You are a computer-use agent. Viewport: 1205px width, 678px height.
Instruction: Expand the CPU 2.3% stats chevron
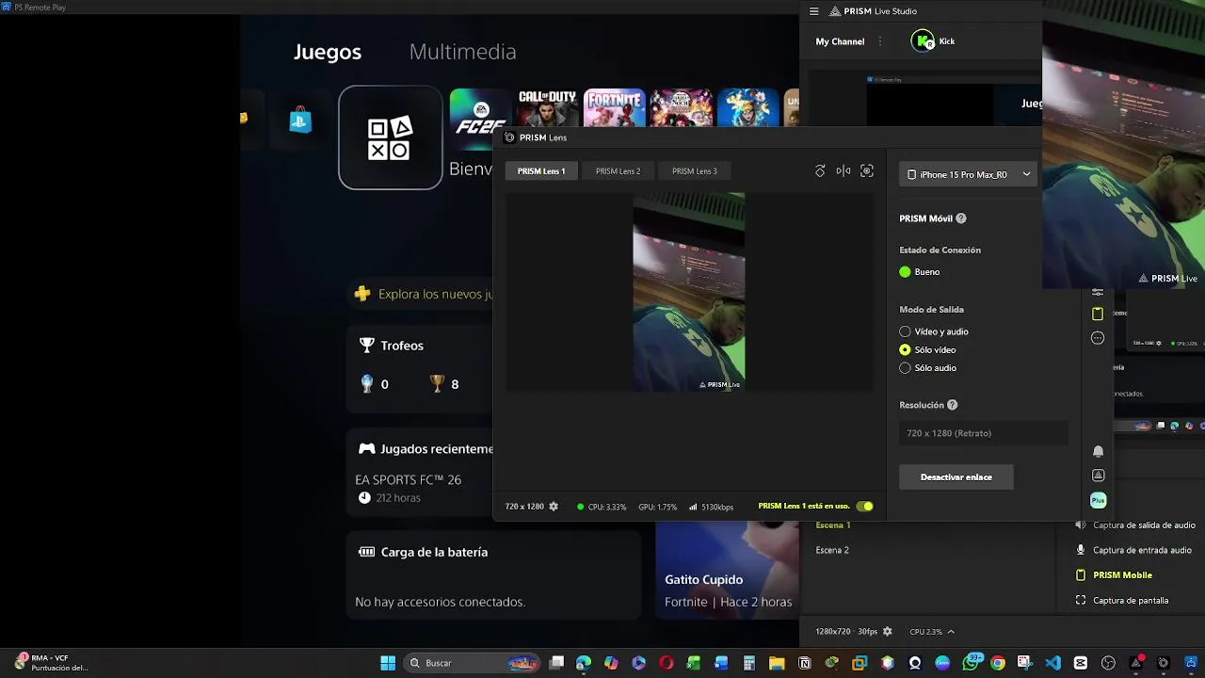pos(951,632)
